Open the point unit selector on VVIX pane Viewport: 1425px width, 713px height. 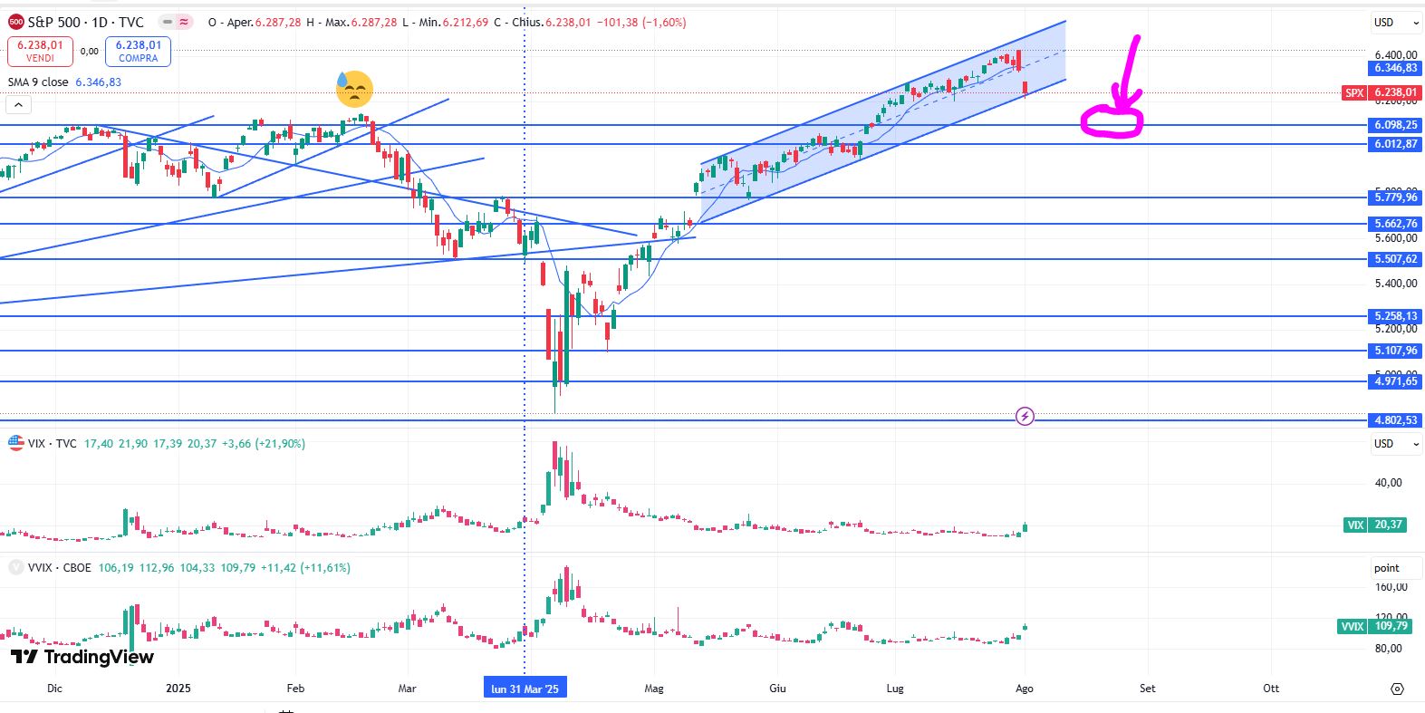(1396, 568)
